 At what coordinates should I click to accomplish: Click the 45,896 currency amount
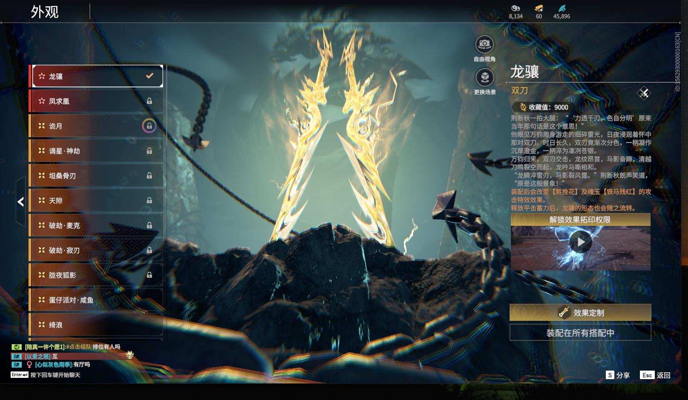[562, 16]
